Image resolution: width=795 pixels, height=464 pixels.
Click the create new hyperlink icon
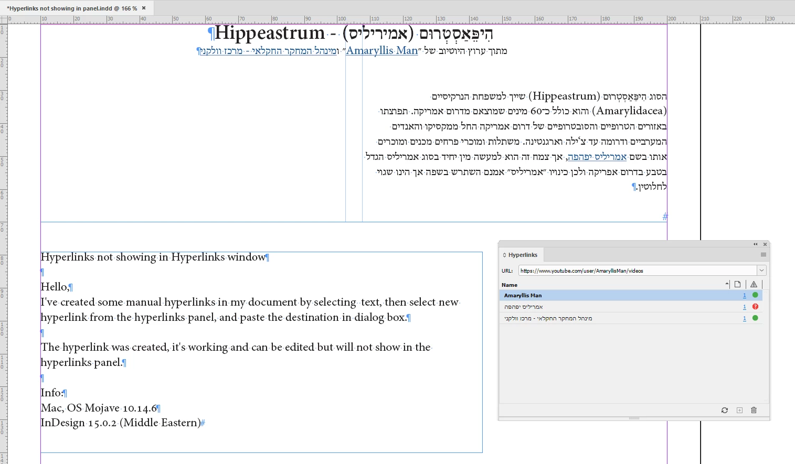739,410
